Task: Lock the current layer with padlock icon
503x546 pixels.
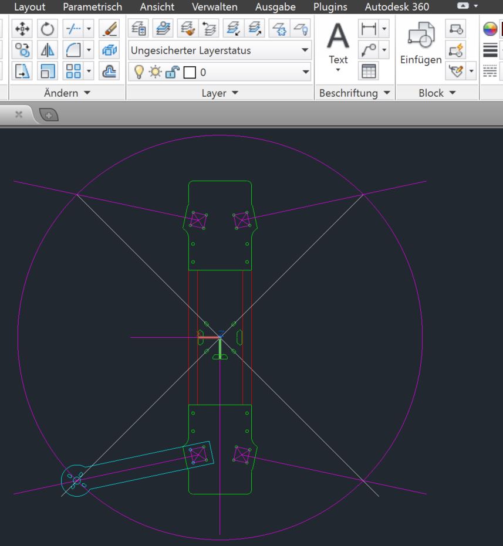Action: point(174,72)
